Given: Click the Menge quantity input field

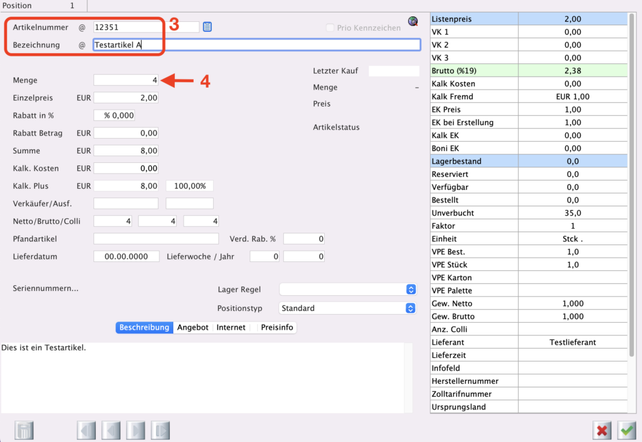Looking at the screenshot, I should (126, 80).
